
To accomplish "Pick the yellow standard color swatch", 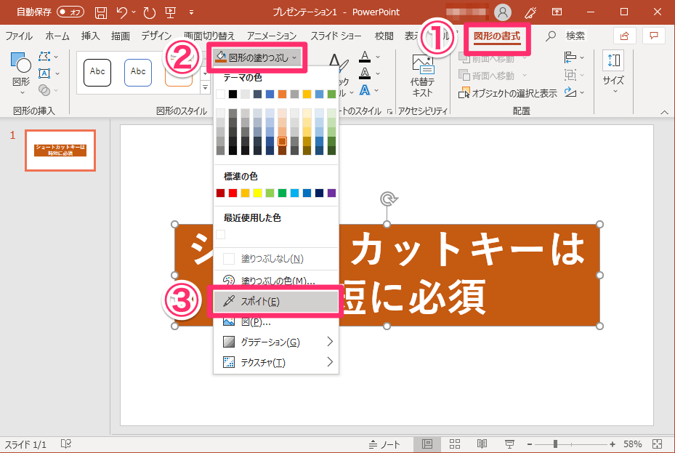I will [257, 193].
